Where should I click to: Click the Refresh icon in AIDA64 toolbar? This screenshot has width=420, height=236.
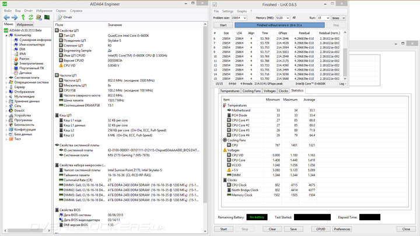point(31,17)
